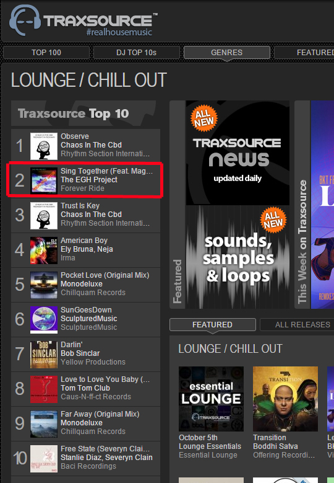Select the Sing Together track artwork
334x483 pixels.
coord(44,180)
